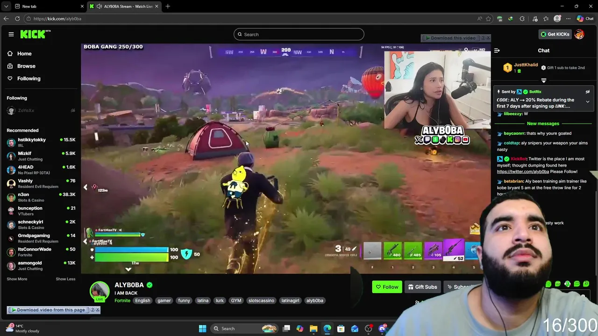Click the Kick search field

point(299,34)
